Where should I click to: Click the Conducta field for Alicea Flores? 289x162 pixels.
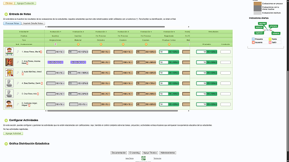click(x=225, y=52)
